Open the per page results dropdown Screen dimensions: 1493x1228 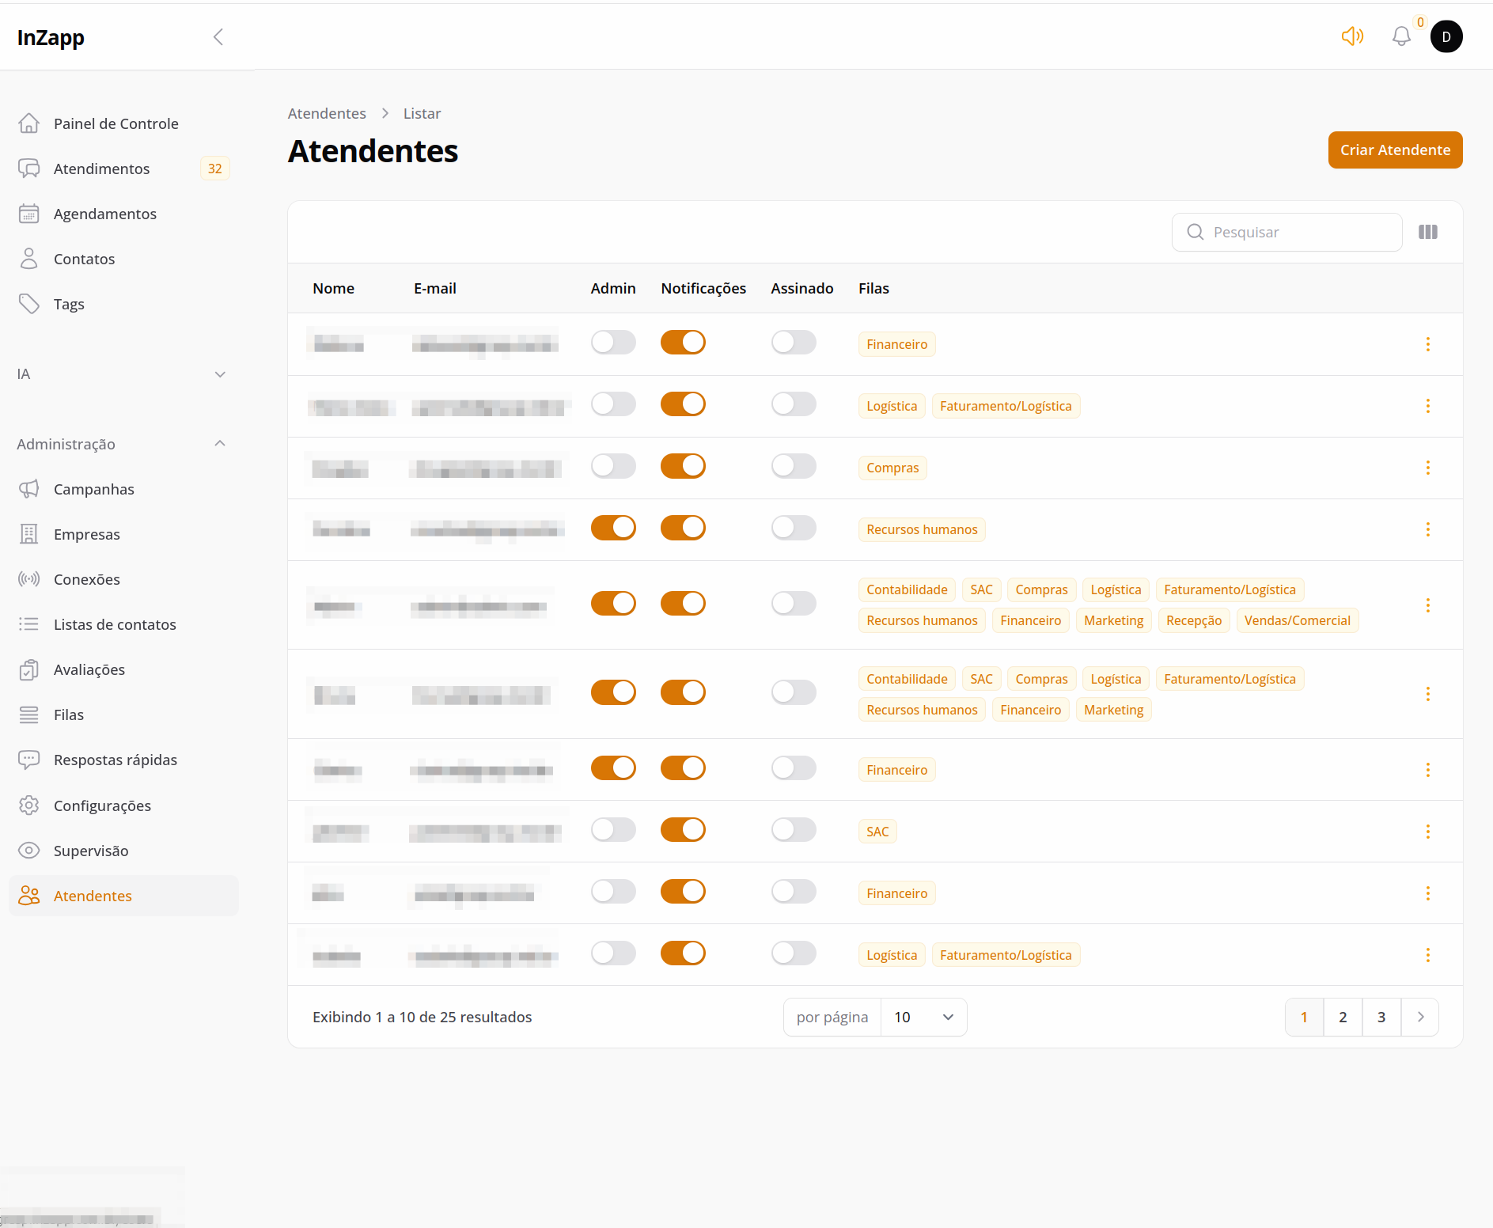923,1017
